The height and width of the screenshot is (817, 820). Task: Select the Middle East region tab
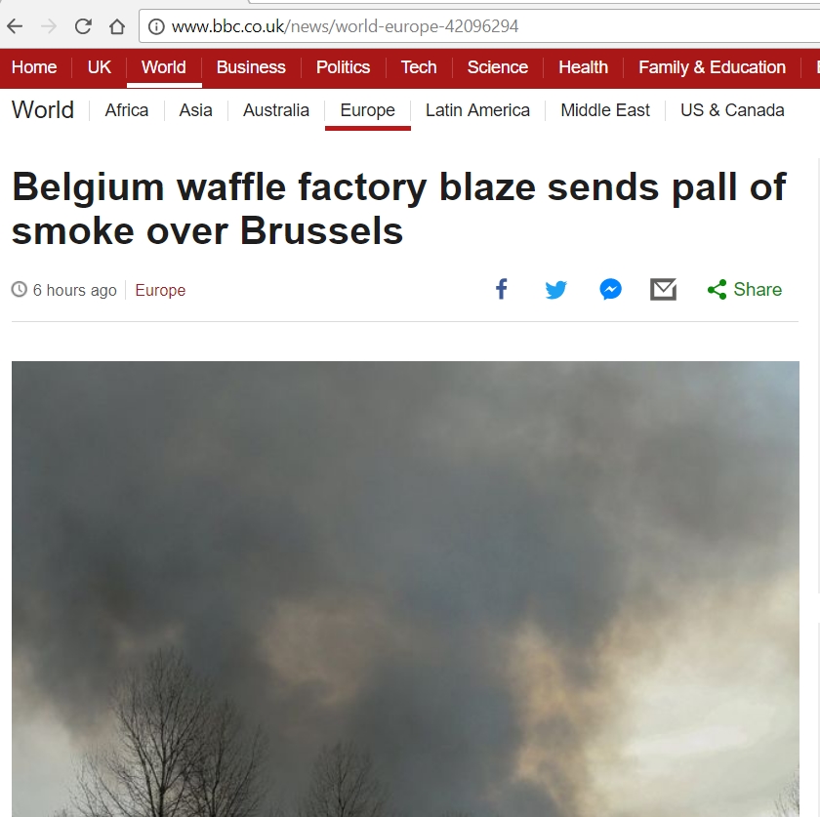(x=605, y=110)
